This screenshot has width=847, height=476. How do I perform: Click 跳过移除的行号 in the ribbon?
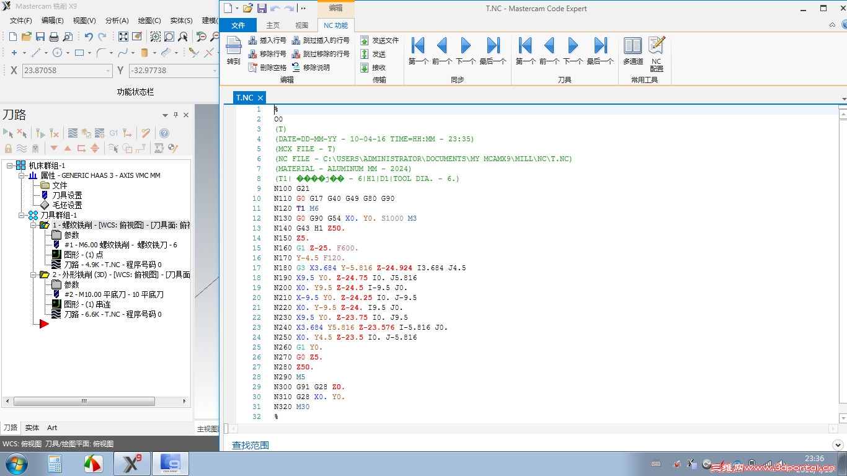pyautogui.click(x=321, y=54)
